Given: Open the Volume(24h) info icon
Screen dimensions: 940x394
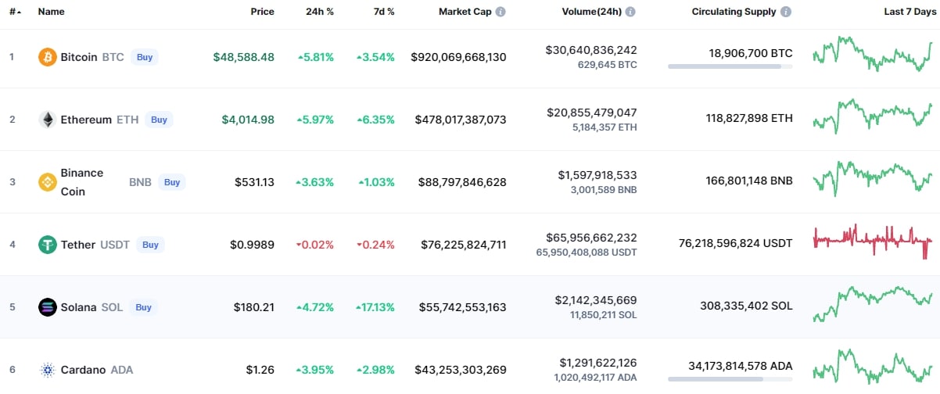Looking at the screenshot, I should click(x=630, y=12).
